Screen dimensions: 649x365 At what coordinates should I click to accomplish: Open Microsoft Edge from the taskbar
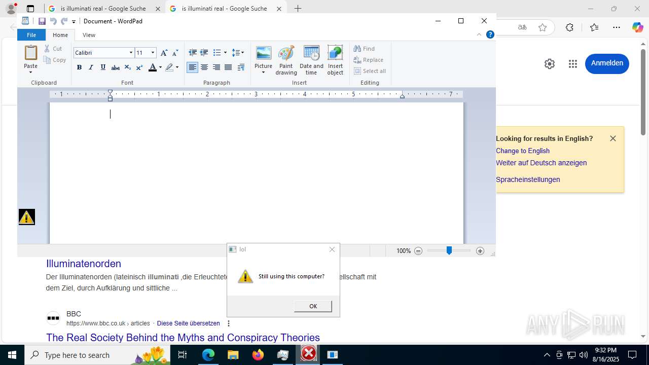coord(208,355)
